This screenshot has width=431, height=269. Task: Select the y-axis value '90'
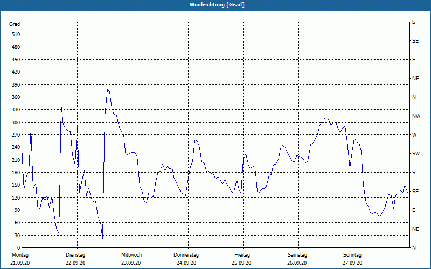[x=17, y=210]
